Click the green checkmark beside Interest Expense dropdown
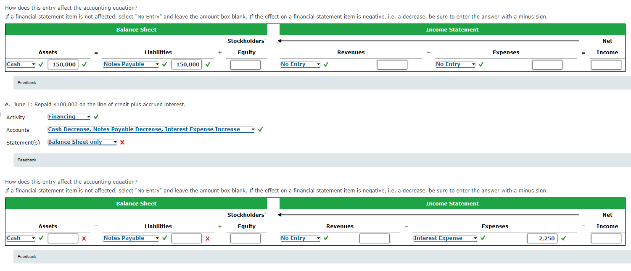 point(483,238)
